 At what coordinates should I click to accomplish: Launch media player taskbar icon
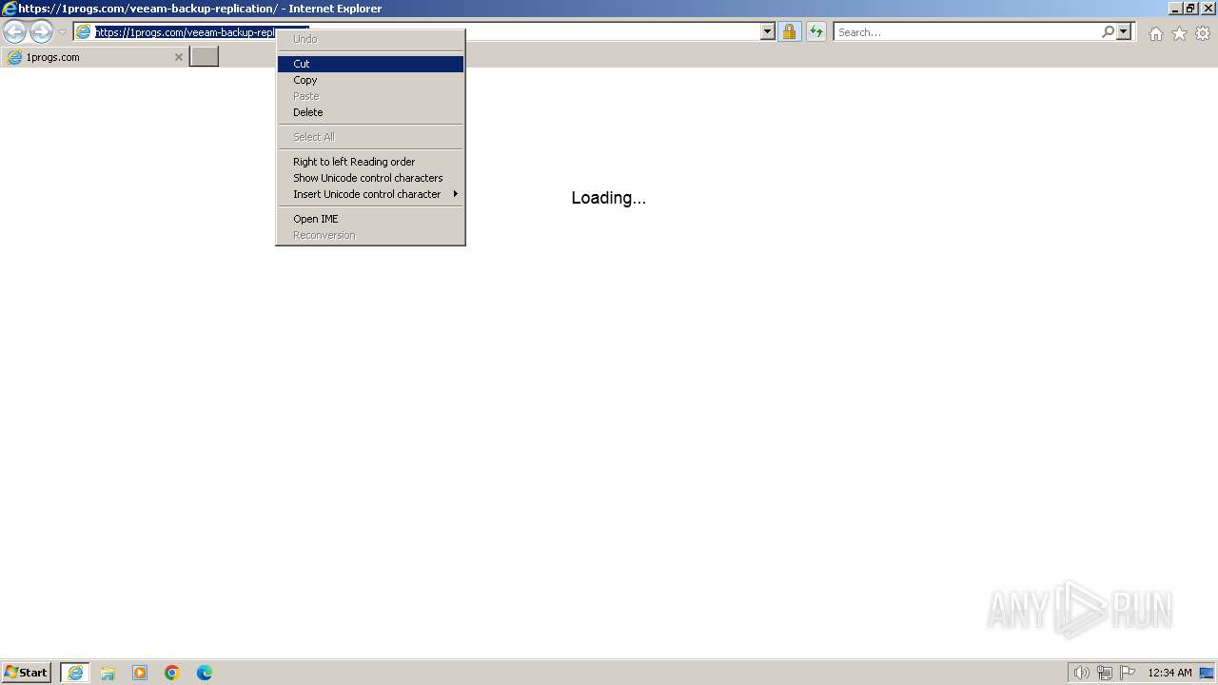pyautogui.click(x=140, y=673)
